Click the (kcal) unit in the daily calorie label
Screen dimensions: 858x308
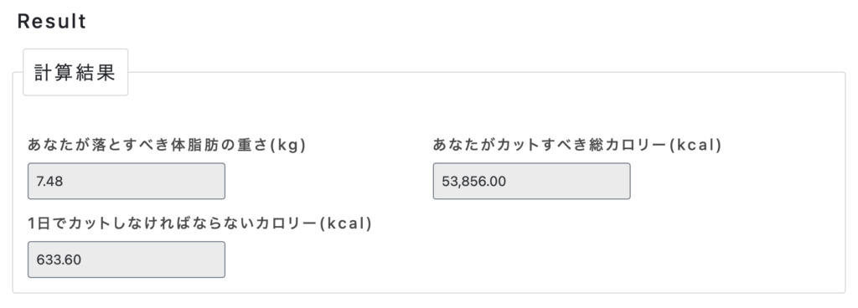click(x=346, y=224)
